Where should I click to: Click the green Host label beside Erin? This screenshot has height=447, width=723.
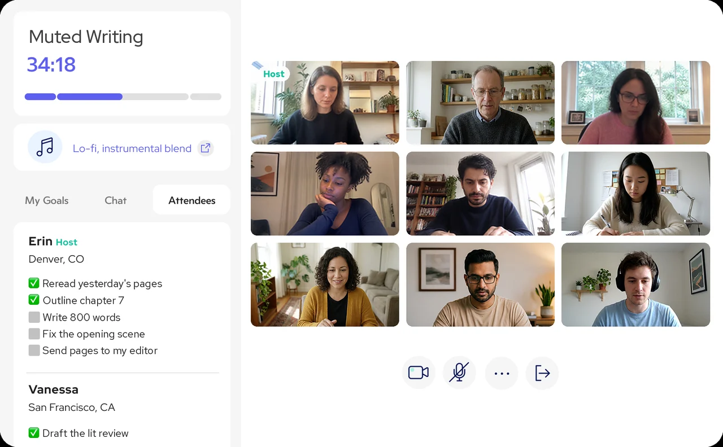coord(67,242)
